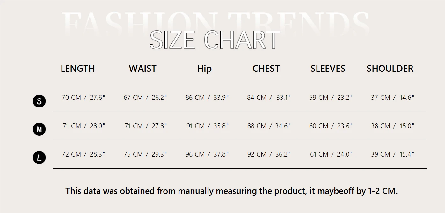Screen dimensions: 445x213
Task: Click the manual measuring disclaimer text
Action: [x=231, y=191]
